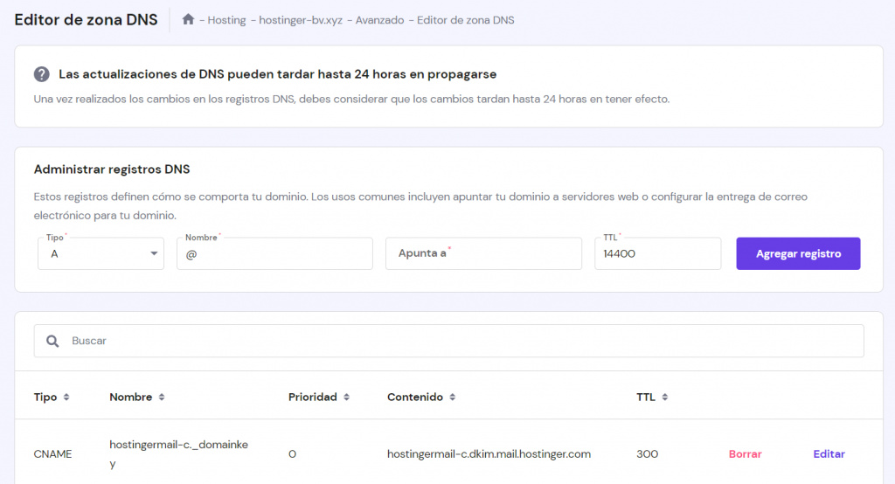The width and height of the screenshot is (895, 484).
Task: Delete the CNAME record with Borrar
Action: pyautogui.click(x=745, y=454)
